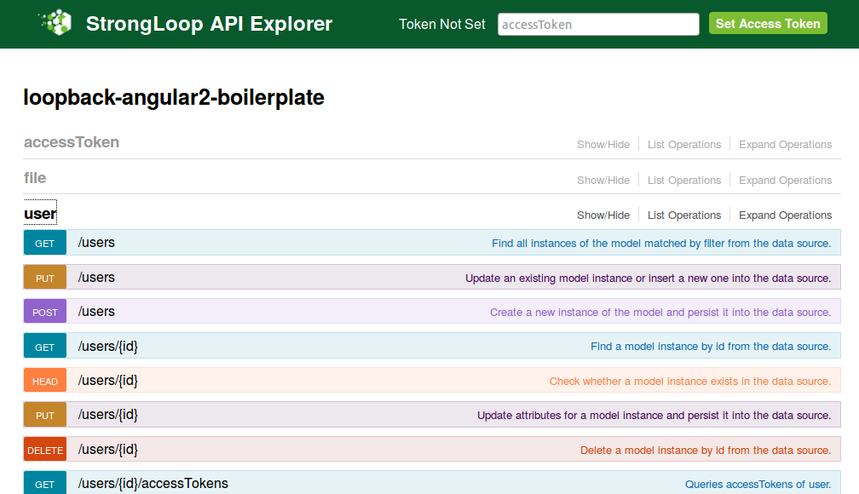This screenshot has height=494, width=859.
Task: Click 'Create a new instance of the model' description
Action: 660,313
